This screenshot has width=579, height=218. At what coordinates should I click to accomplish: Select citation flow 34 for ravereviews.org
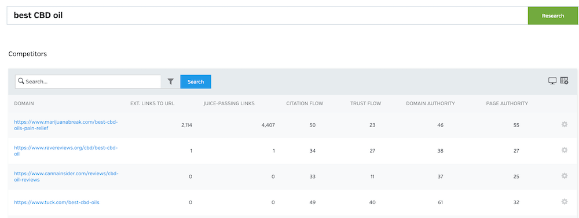pyautogui.click(x=313, y=151)
